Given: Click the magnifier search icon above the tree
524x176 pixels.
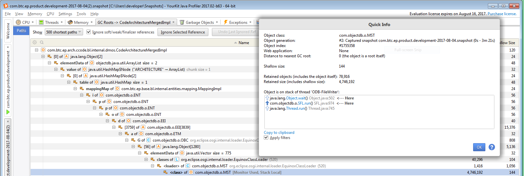Looking at the screenshot, I should point(42,42).
